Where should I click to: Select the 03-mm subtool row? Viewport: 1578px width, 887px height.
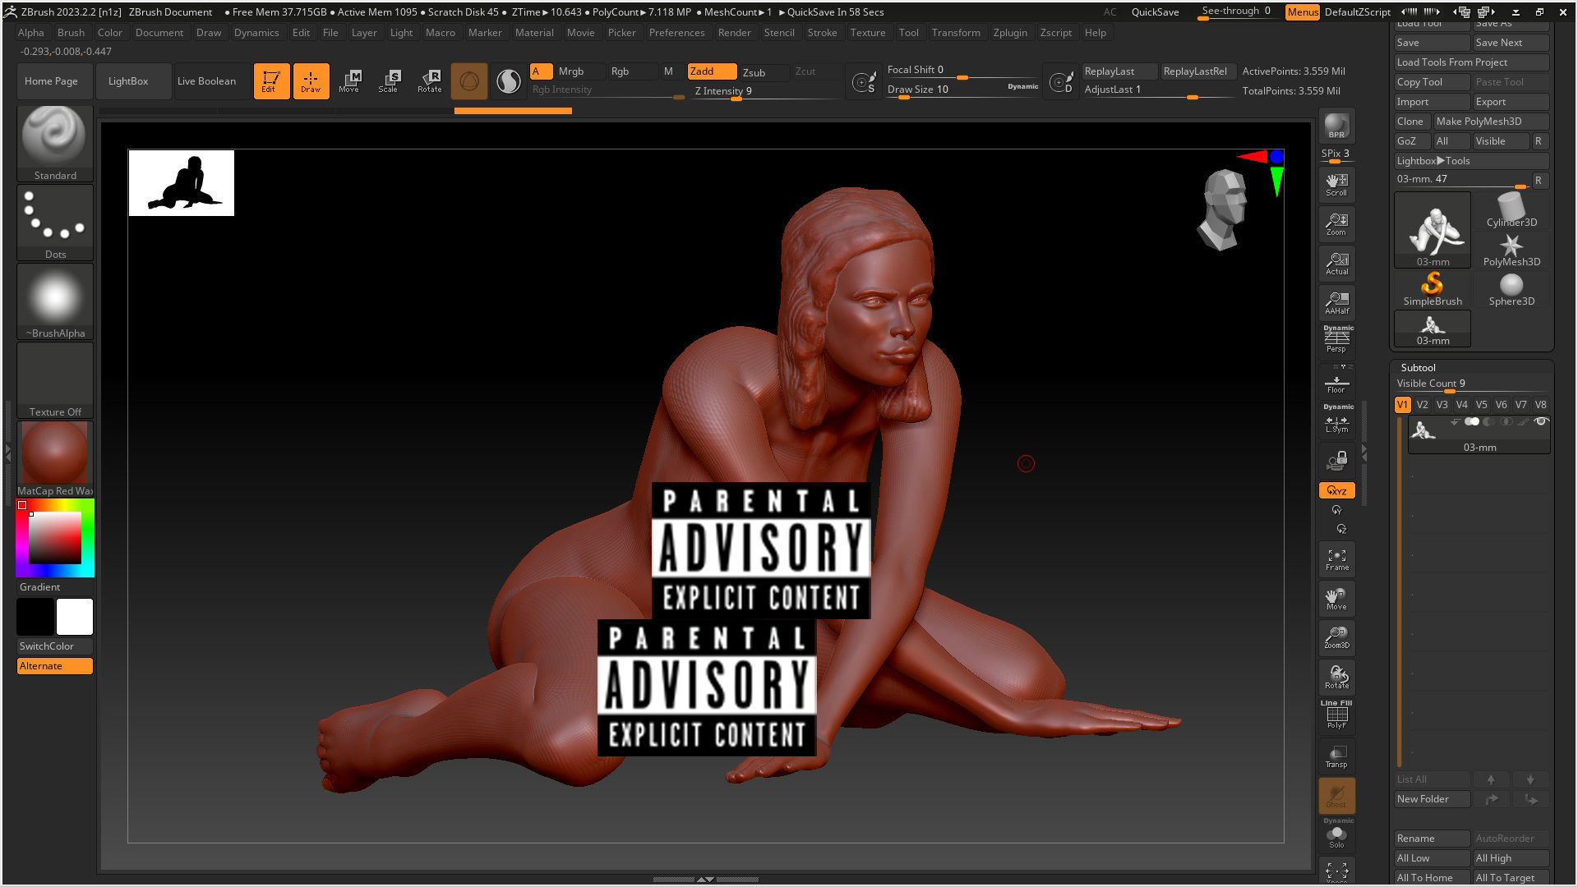click(1479, 435)
